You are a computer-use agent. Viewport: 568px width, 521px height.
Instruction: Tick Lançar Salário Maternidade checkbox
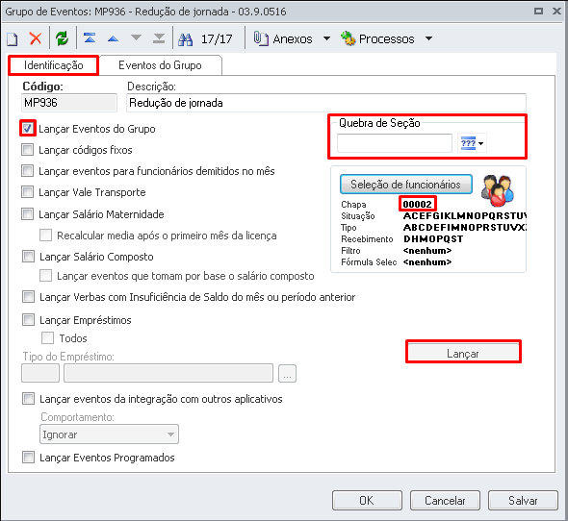[x=28, y=213]
